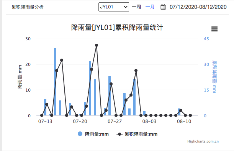234x151 pixels.
Task: Select the highest line point near 27 mm
Action: 97,45
